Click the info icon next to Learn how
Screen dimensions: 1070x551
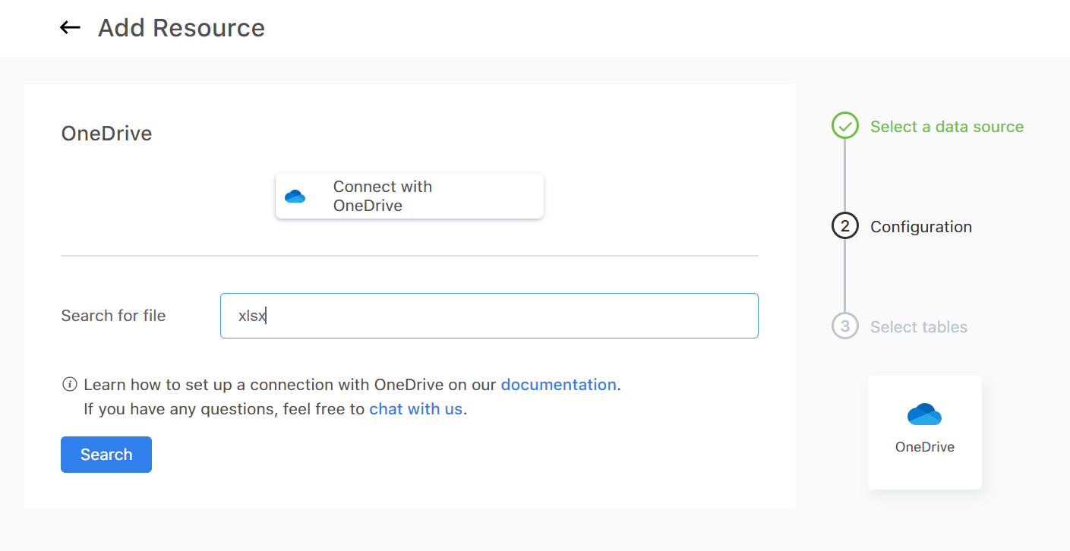69,384
